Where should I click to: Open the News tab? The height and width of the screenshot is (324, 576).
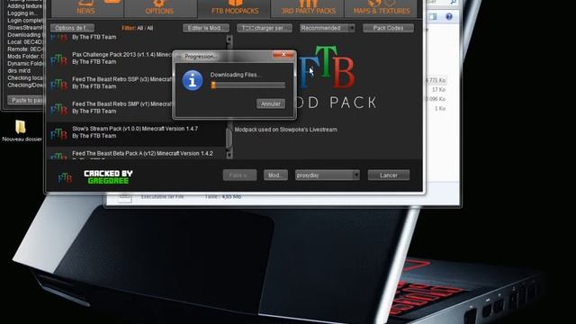coord(87,8)
